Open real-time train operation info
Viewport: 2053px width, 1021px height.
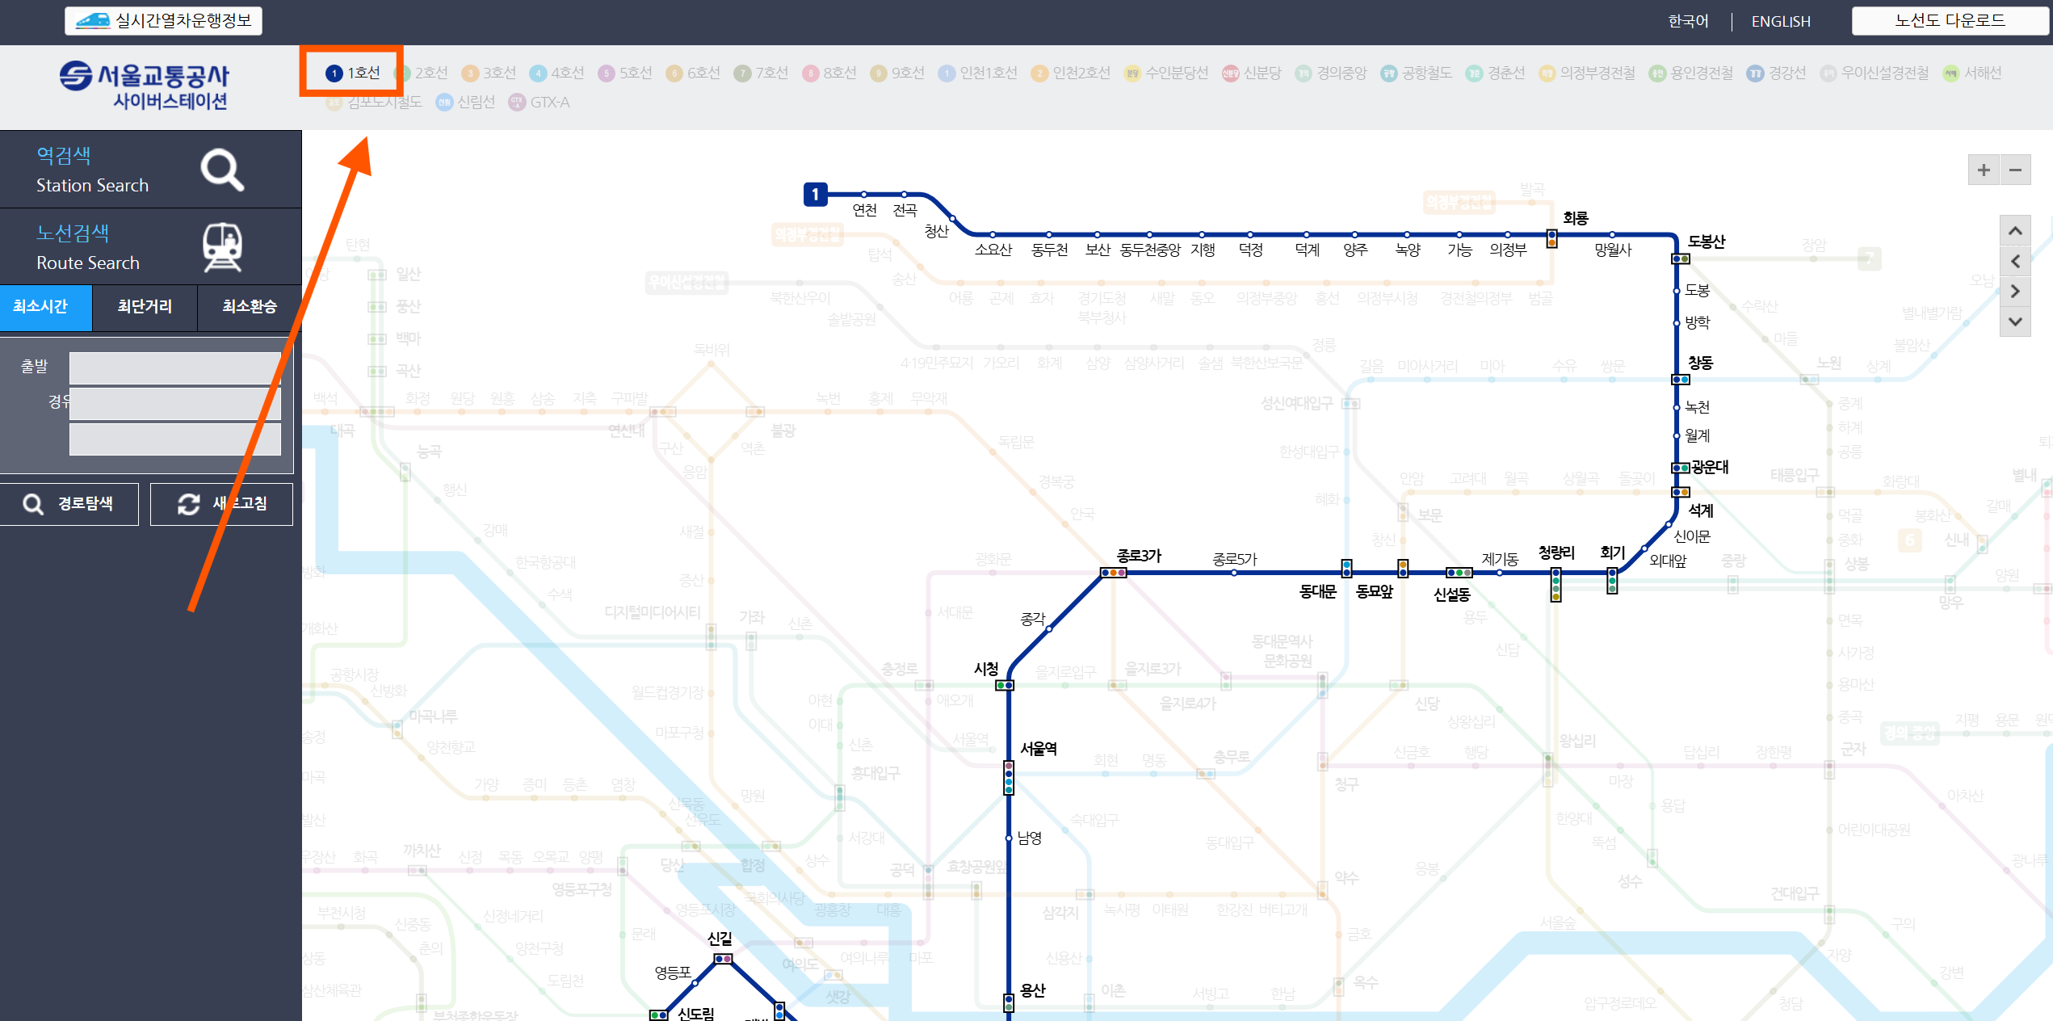pos(164,20)
